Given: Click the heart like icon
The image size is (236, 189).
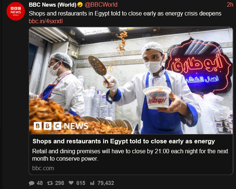Looking at the screenshot, I should click(x=71, y=183).
